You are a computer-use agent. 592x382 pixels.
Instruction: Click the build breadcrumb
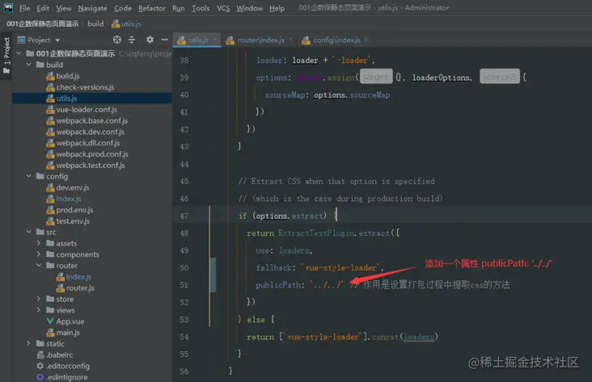pyautogui.click(x=95, y=23)
